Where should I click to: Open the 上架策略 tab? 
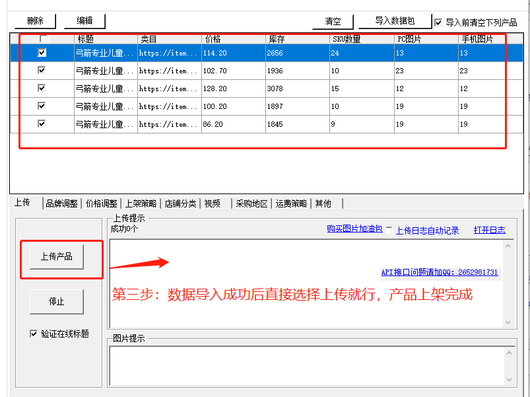pos(141,203)
